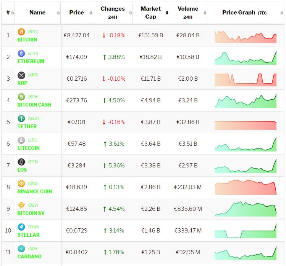Sort by rank number column header
This screenshot has height=266, width=286.
pyautogui.click(x=8, y=13)
